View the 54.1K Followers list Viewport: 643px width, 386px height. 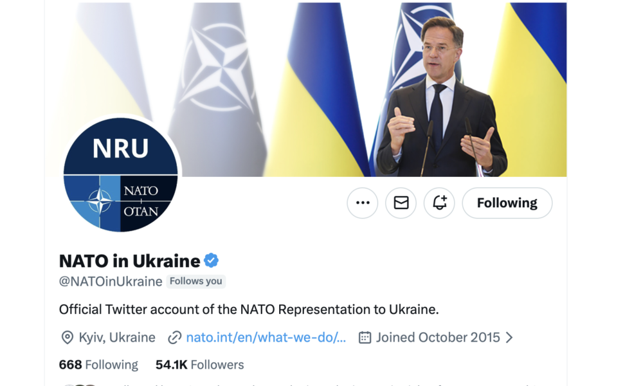coord(199,365)
